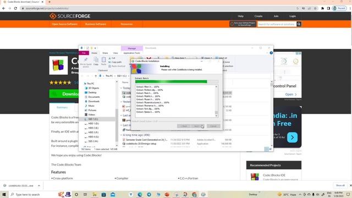Screen dimensions: 352x198
Task: Click the SourceForge search magnifier button
Action: [299, 24]
